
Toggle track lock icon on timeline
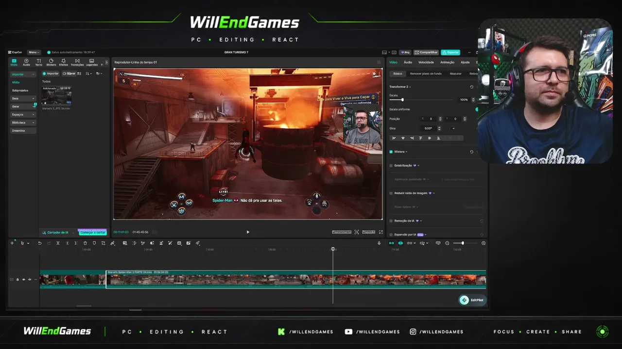point(17,280)
